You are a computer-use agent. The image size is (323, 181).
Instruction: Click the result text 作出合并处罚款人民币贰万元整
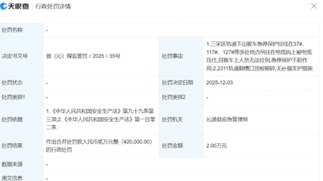pyautogui.click(x=99, y=146)
